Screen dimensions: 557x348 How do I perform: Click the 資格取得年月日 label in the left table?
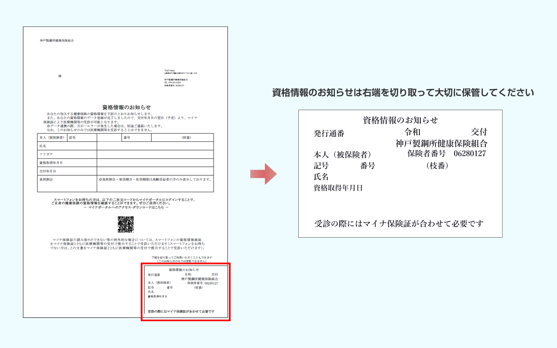[51, 163]
